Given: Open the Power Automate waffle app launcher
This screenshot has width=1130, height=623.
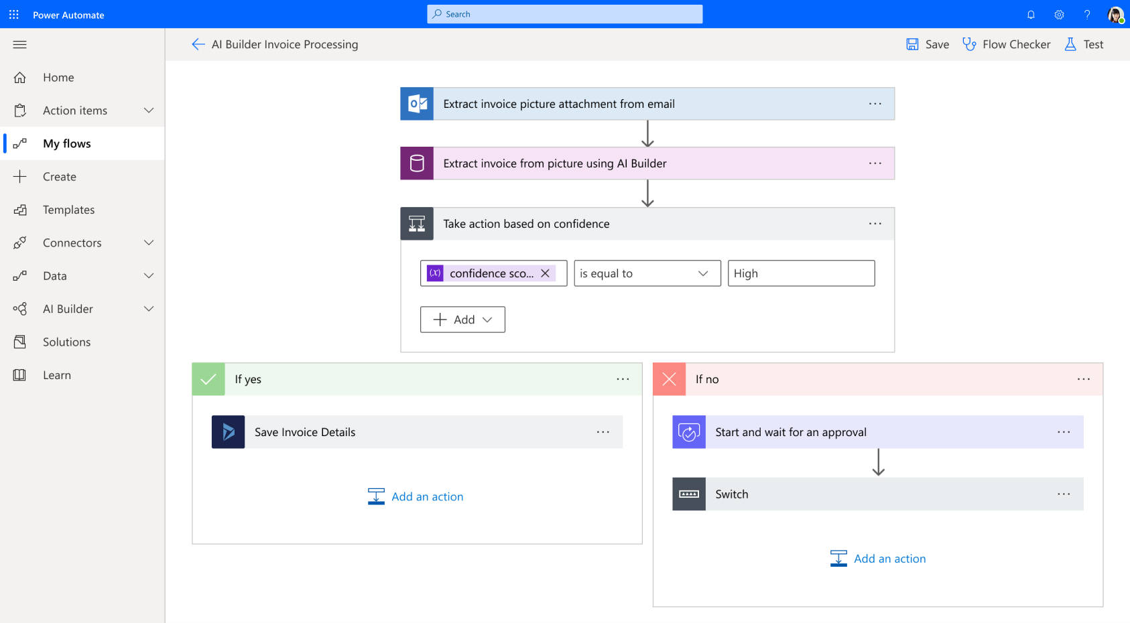Looking at the screenshot, I should tap(13, 14).
